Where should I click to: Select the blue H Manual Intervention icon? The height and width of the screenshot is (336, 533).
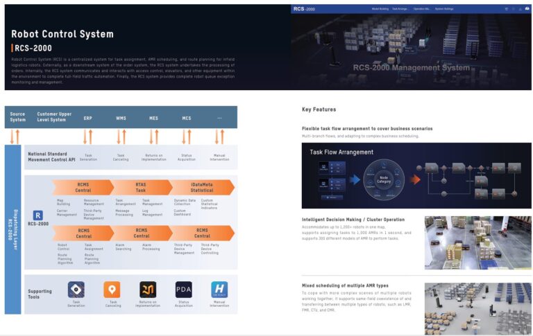(219, 290)
